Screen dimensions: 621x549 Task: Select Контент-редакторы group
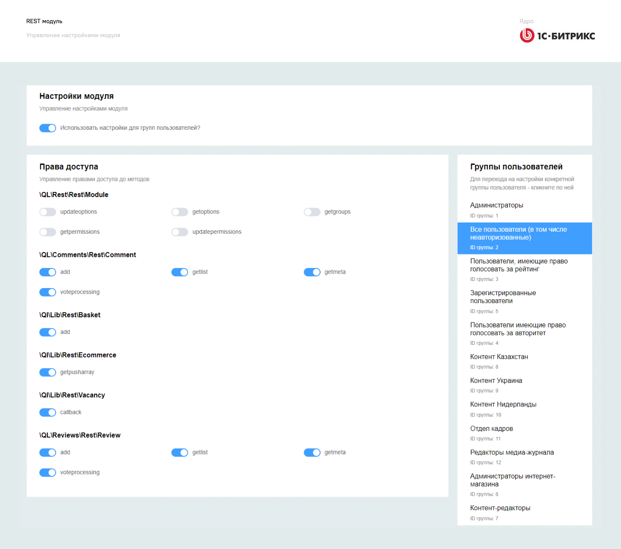[500, 508]
